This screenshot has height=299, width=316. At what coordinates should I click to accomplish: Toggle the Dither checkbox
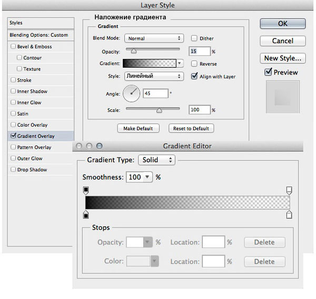pos(194,38)
